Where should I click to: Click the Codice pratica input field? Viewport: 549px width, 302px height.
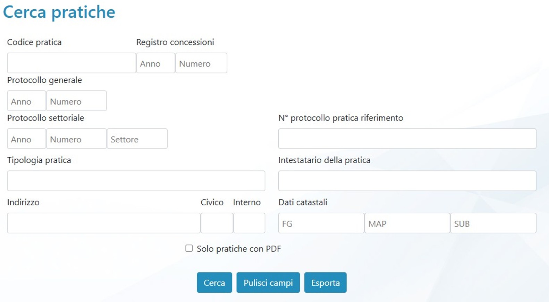click(x=71, y=63)
